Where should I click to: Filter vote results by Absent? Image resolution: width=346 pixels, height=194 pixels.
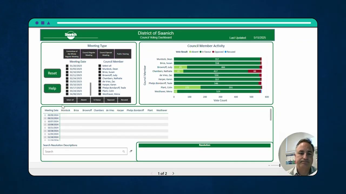(x=84, y=100)
